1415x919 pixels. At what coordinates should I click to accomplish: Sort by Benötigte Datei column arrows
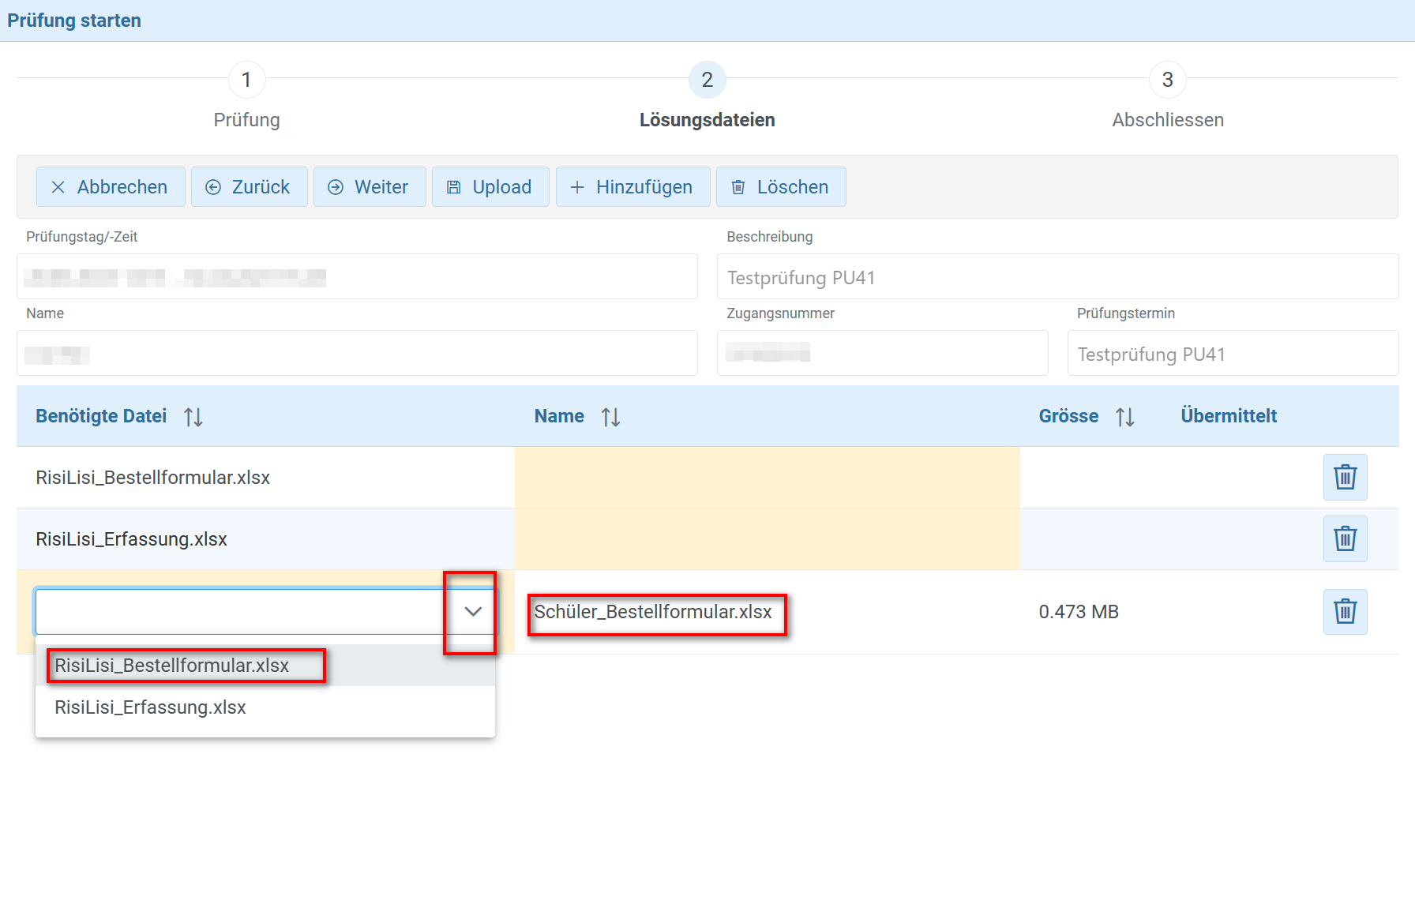pyautogui.click(x=193, y=417)
